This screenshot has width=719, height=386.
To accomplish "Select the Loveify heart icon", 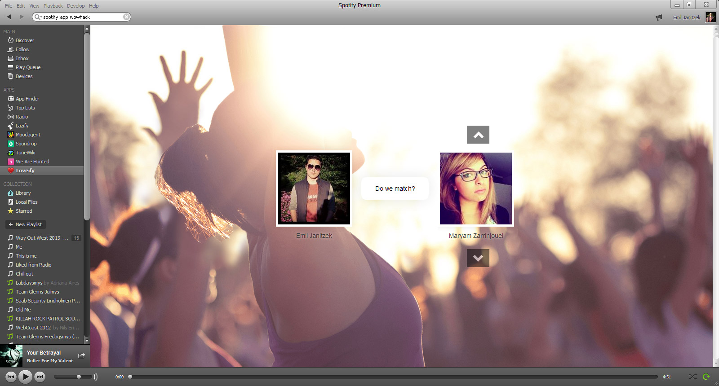I will click(x=11, y=171).
